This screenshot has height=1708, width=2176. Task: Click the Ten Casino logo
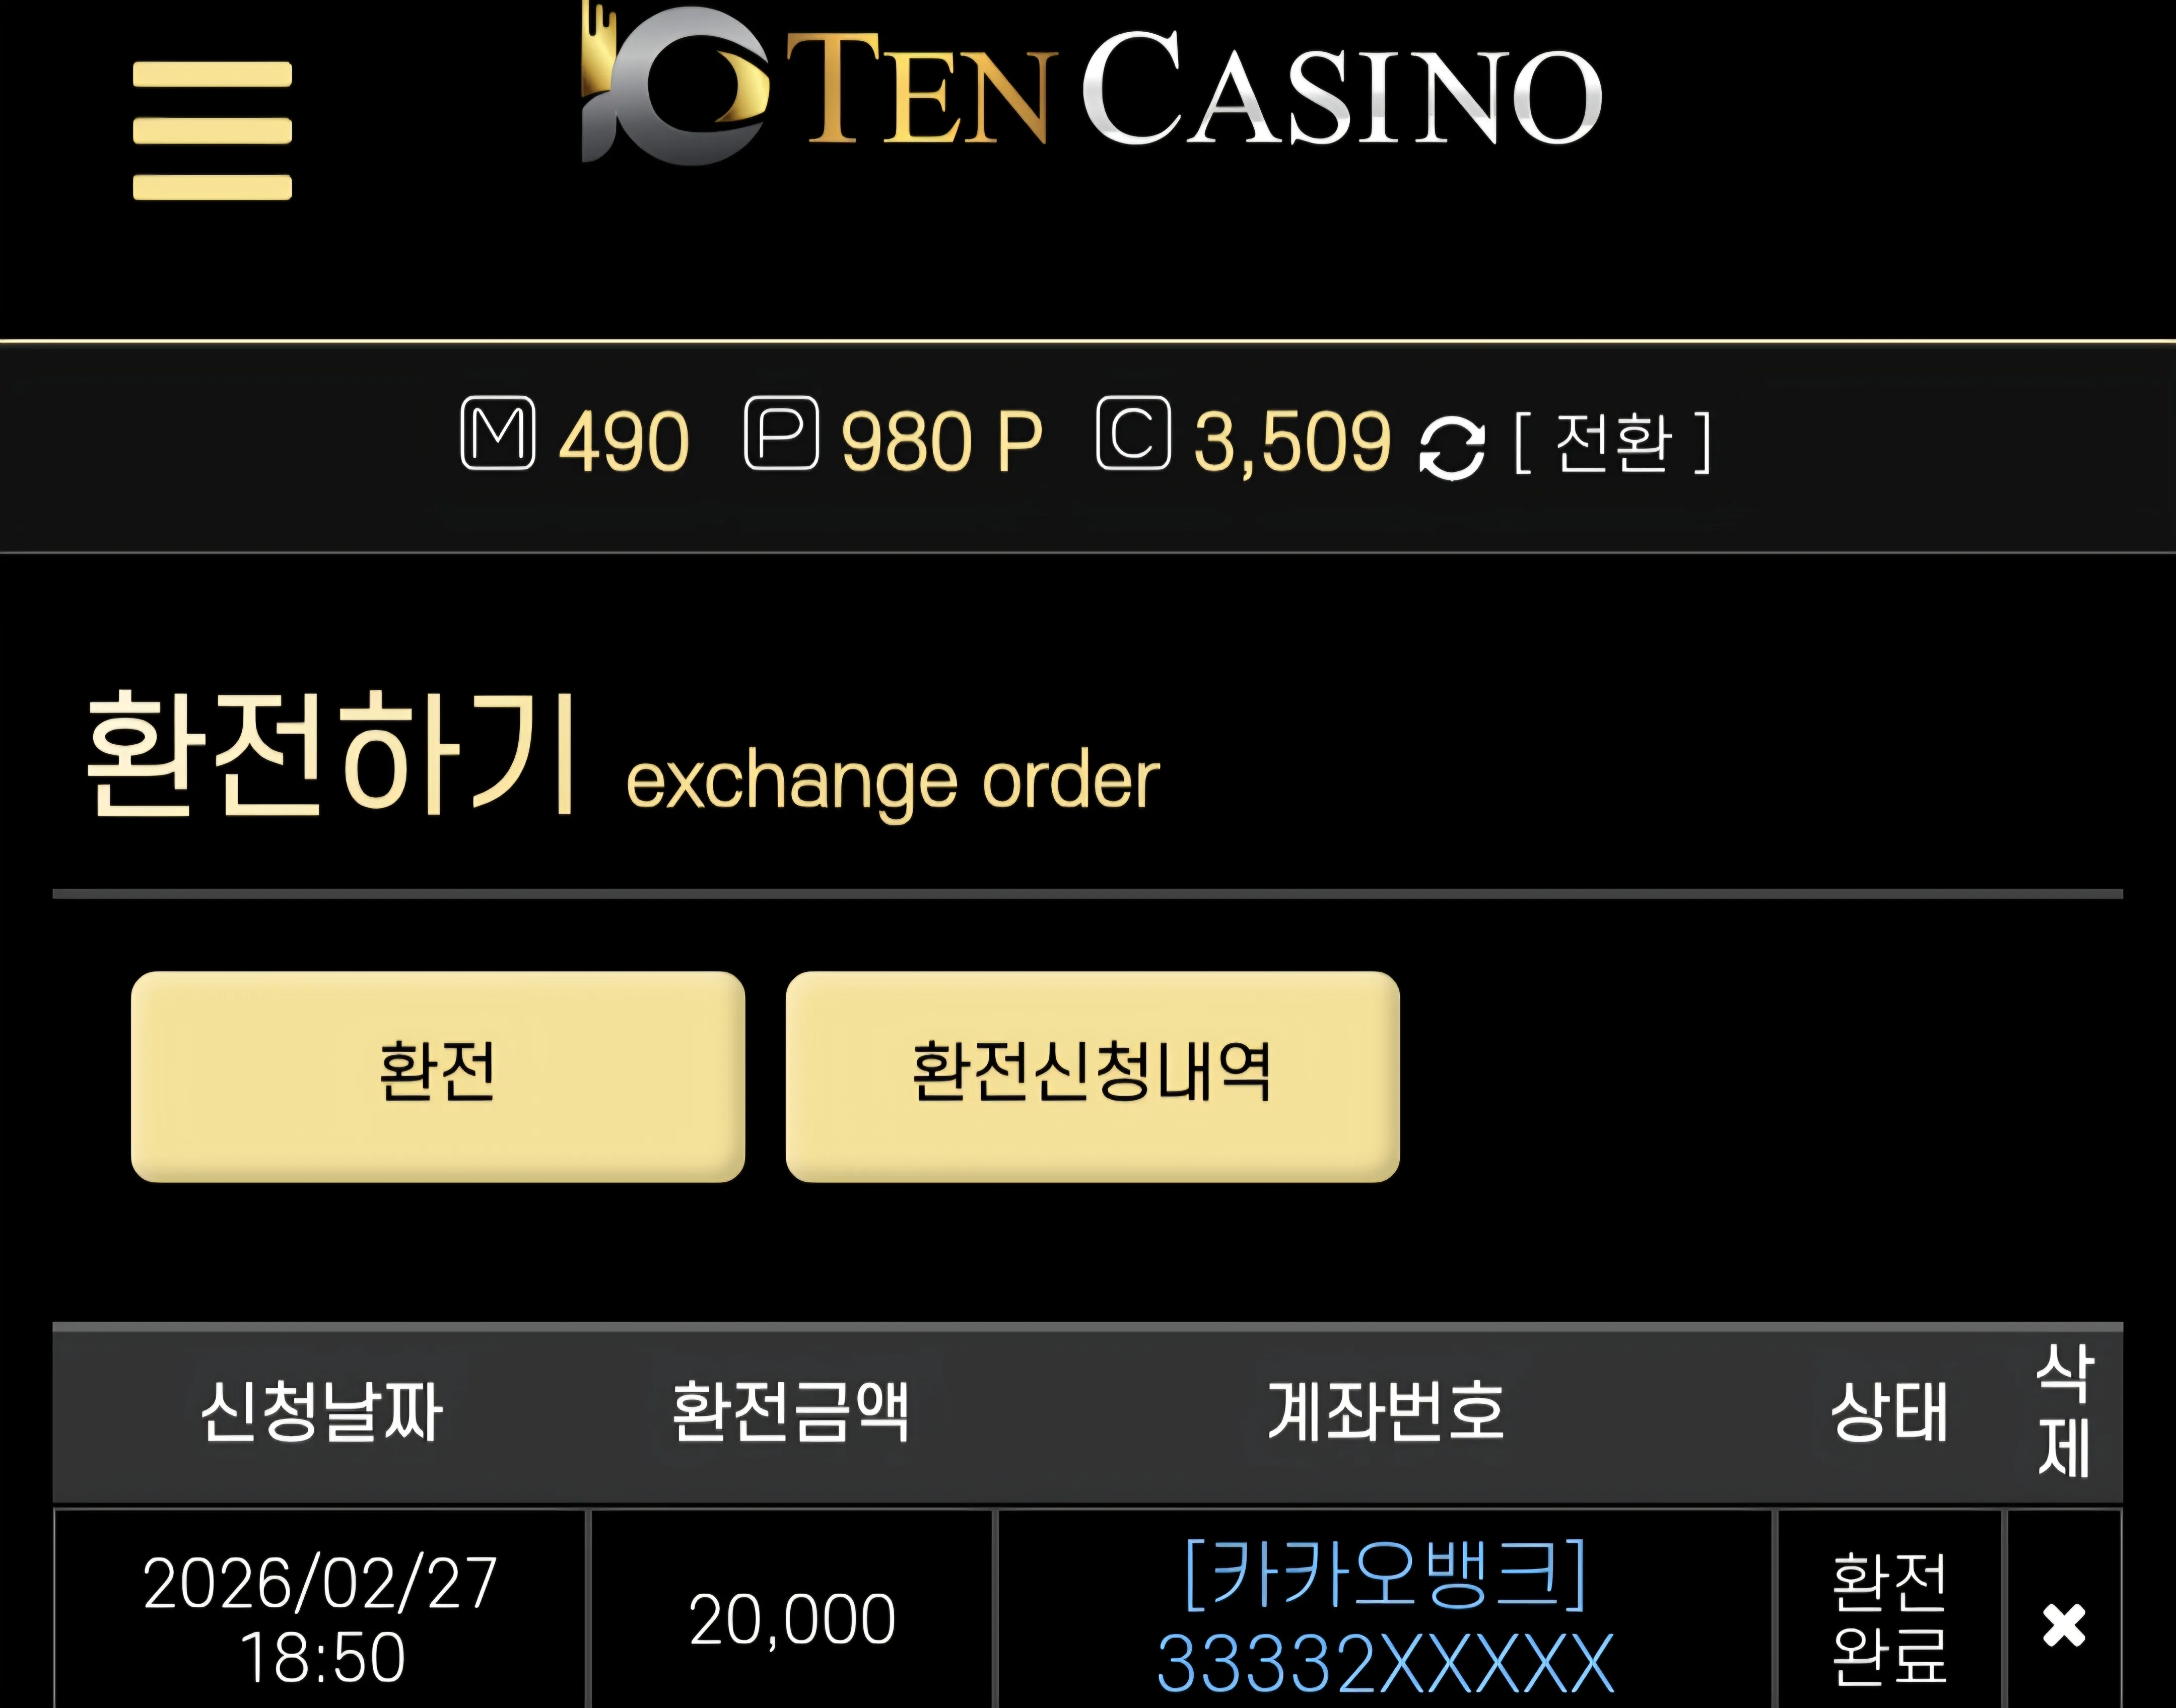point(1092,84)
